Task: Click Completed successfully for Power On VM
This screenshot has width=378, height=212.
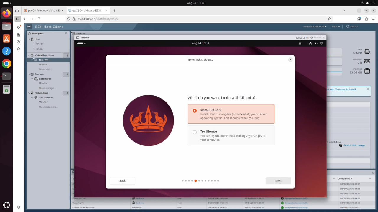Action: click(296, 198)
